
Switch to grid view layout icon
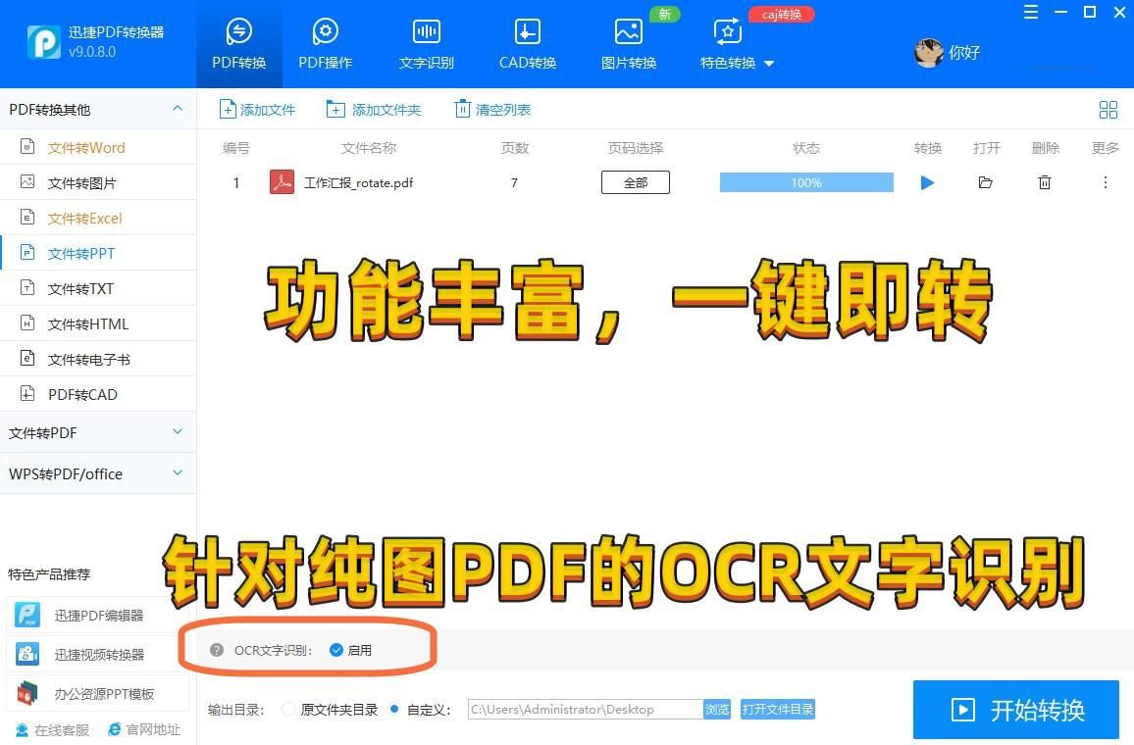pyautogui.click(x=1108, y=110)
